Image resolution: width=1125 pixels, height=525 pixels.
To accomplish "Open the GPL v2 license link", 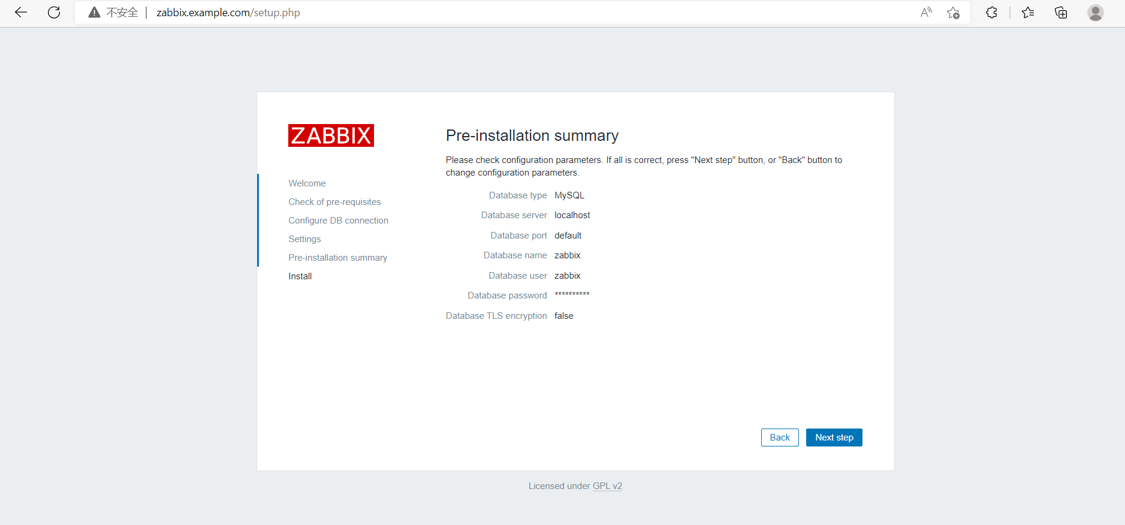I will tap(607, 486).
